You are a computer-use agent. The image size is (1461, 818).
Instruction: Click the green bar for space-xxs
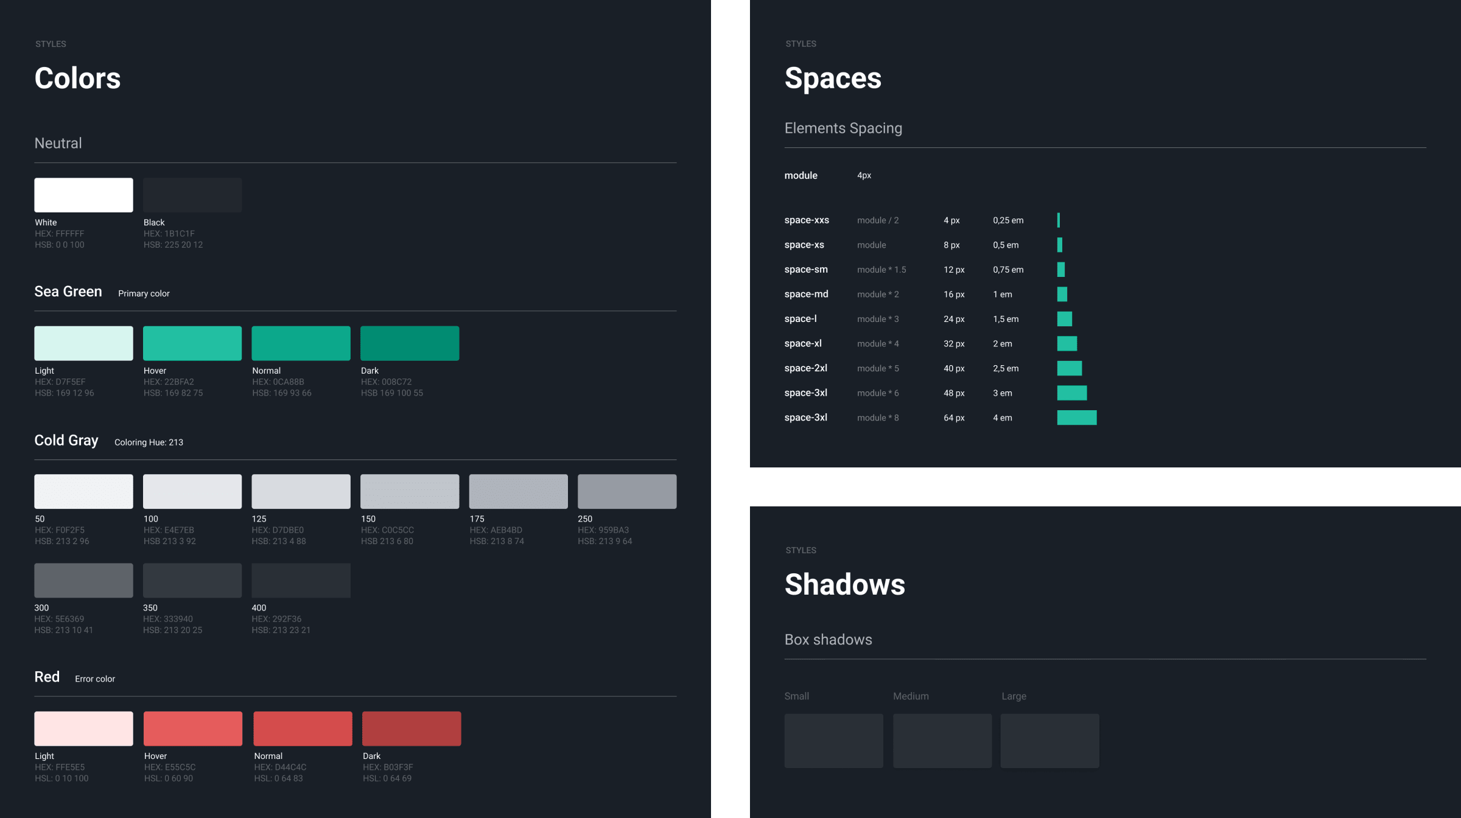[1059, 220]
